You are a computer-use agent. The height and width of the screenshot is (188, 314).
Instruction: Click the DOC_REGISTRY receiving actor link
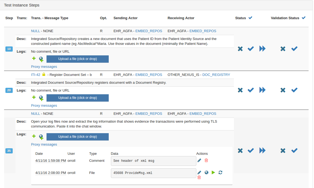tap(216, 75)
